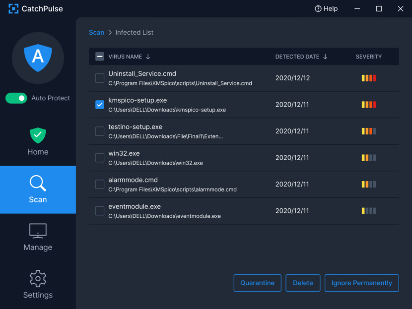The width and height of the screenshot is (412, 309).
Task: Select the eventmodule.exe row
Action: 244,211
